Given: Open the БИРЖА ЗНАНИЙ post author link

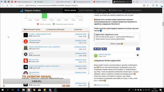Looking at the screenshot, I should coord(104,54).
